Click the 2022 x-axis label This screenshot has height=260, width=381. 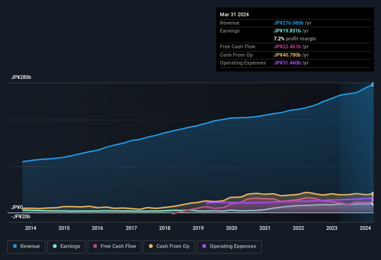coord(298,228)
